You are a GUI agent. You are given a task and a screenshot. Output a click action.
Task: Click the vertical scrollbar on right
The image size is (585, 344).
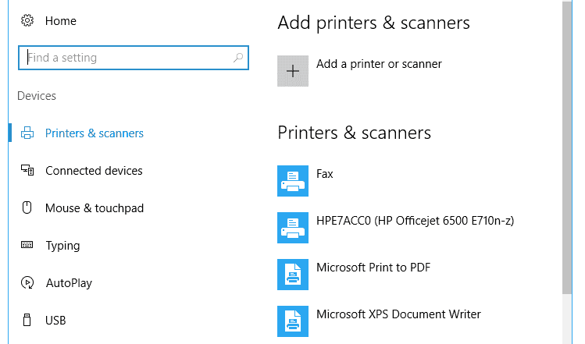click(567, 147)
